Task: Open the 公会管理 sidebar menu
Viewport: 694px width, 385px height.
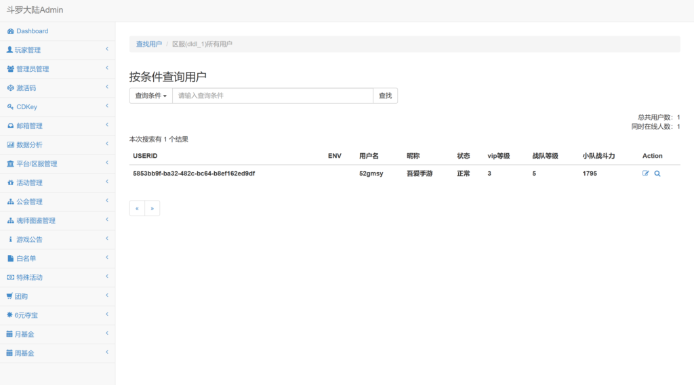Action: tap(28, 202)
